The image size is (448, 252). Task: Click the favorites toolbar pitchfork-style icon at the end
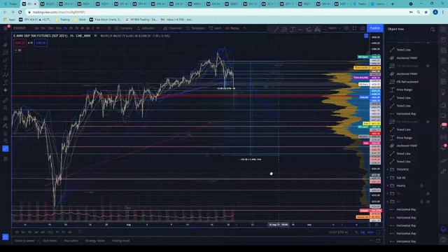(x=317, y=29)
